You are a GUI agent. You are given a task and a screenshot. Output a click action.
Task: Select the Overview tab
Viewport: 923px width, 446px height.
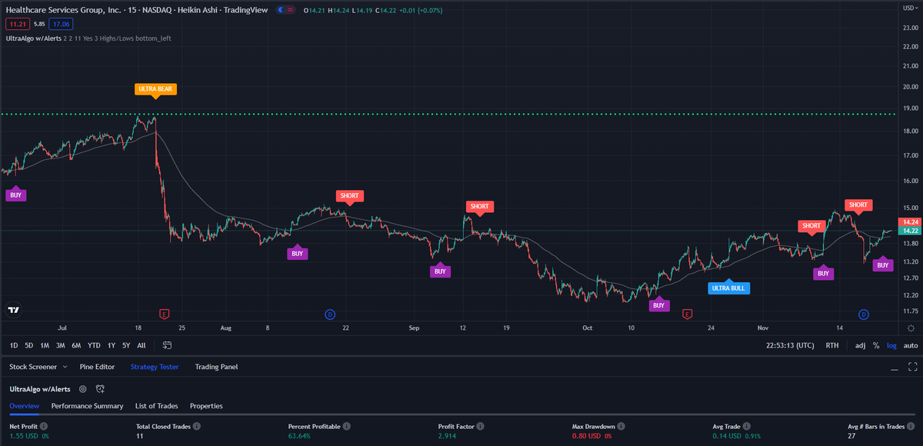(25, 405)
